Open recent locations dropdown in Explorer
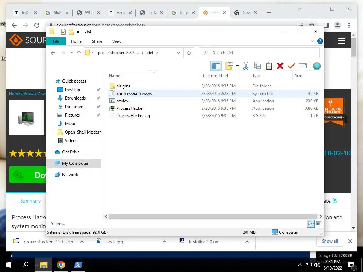The height and width of the screenshot is (272, 363). 72,53
